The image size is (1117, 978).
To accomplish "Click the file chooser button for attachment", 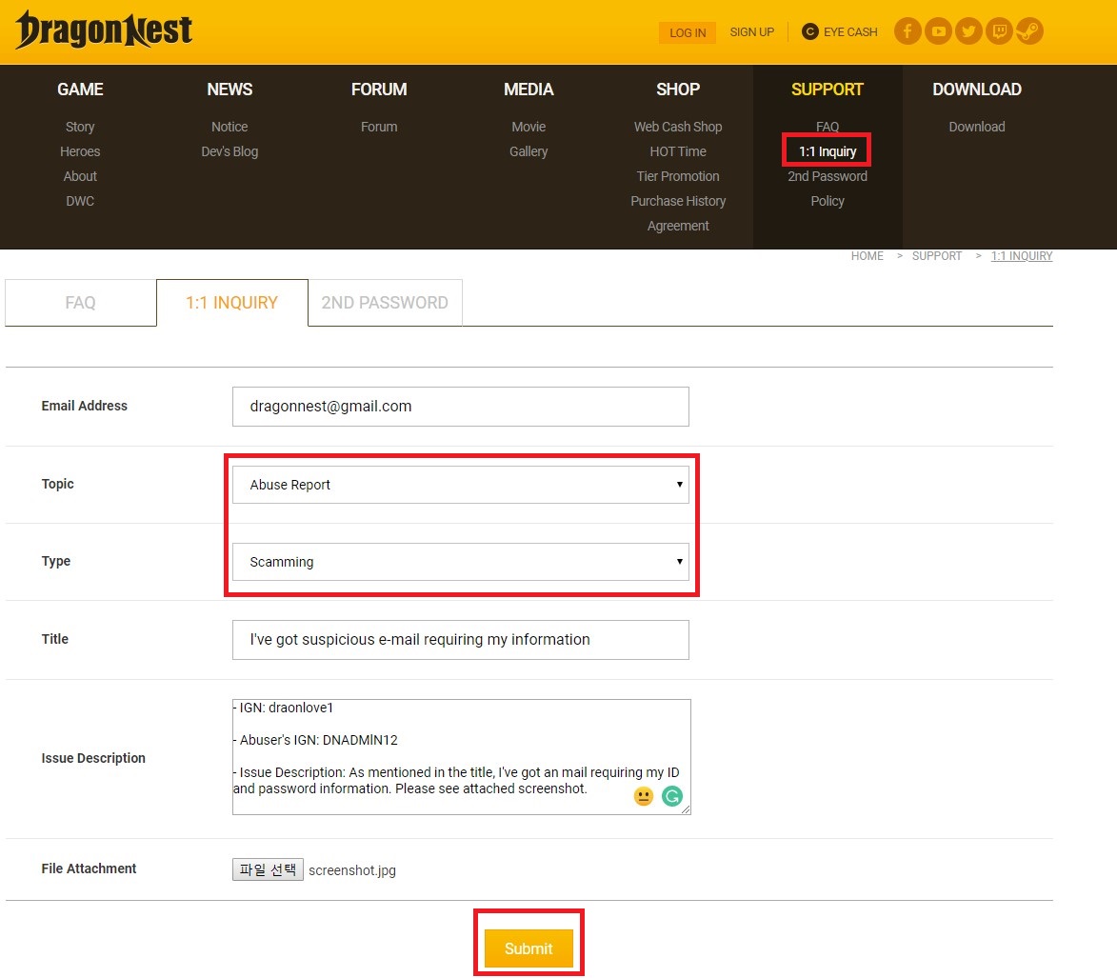I will [268, 869].
